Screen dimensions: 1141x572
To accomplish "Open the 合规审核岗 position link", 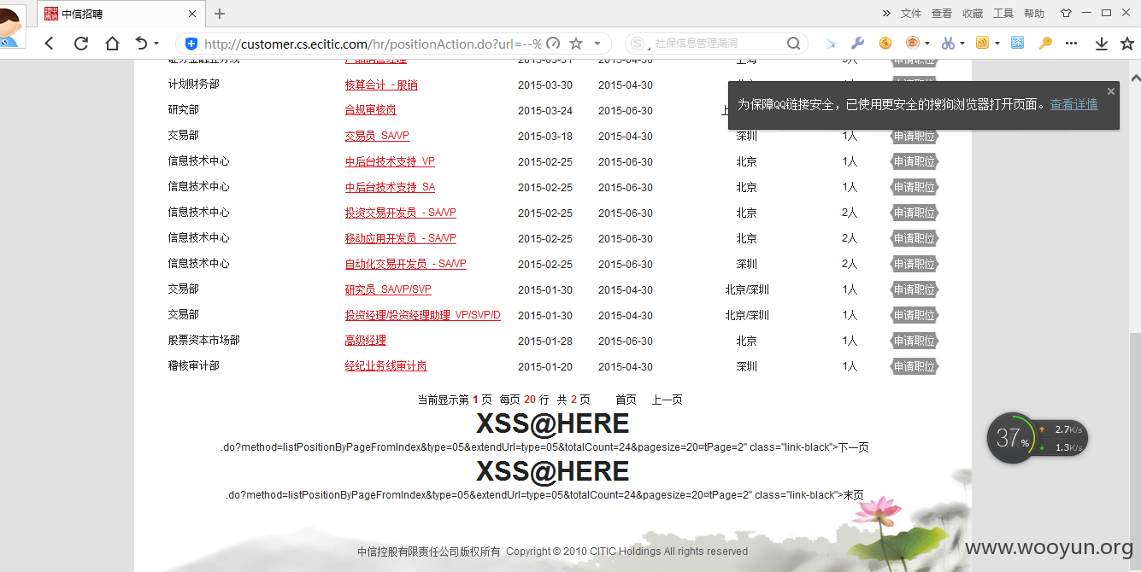I will (370, 110).
